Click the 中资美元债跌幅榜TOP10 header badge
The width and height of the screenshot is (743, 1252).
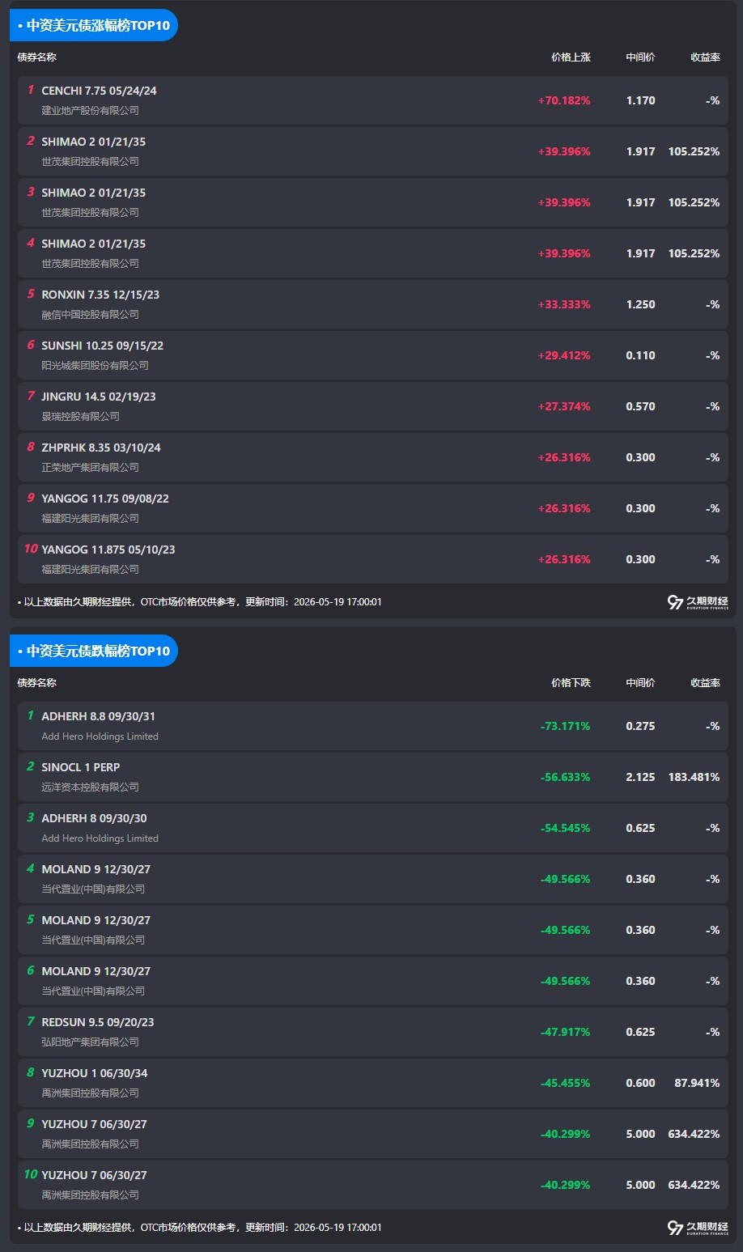(x=94, y=651)
